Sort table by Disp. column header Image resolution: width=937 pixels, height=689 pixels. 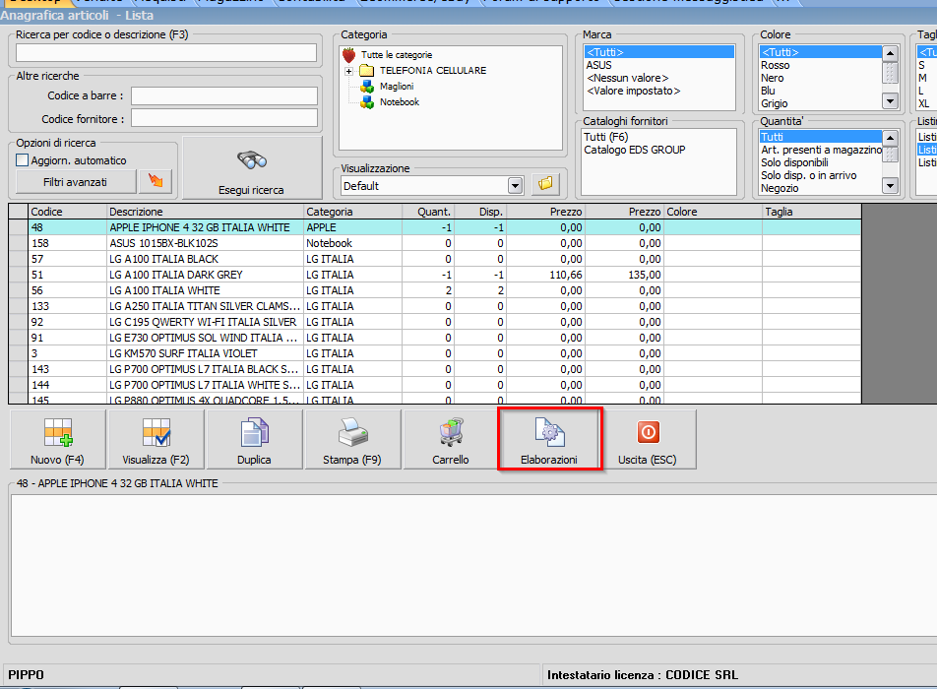[480, 212]
